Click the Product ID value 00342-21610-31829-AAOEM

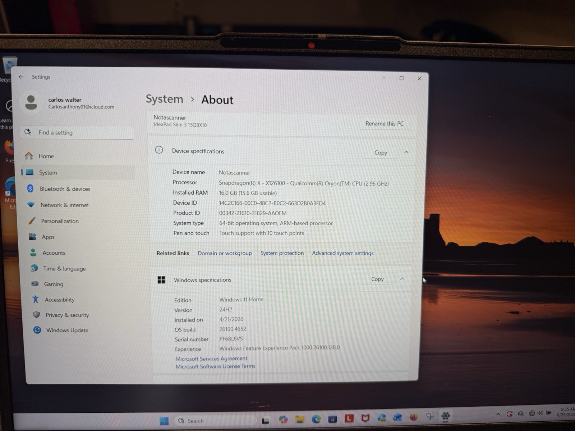253,213
